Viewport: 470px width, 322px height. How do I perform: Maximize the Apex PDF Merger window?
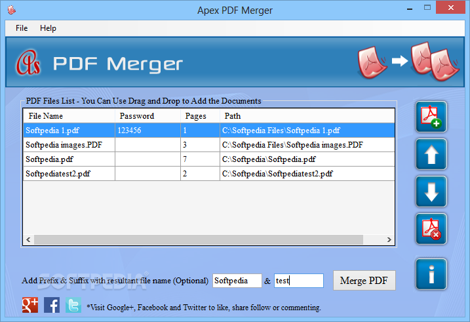click(427, 8)
